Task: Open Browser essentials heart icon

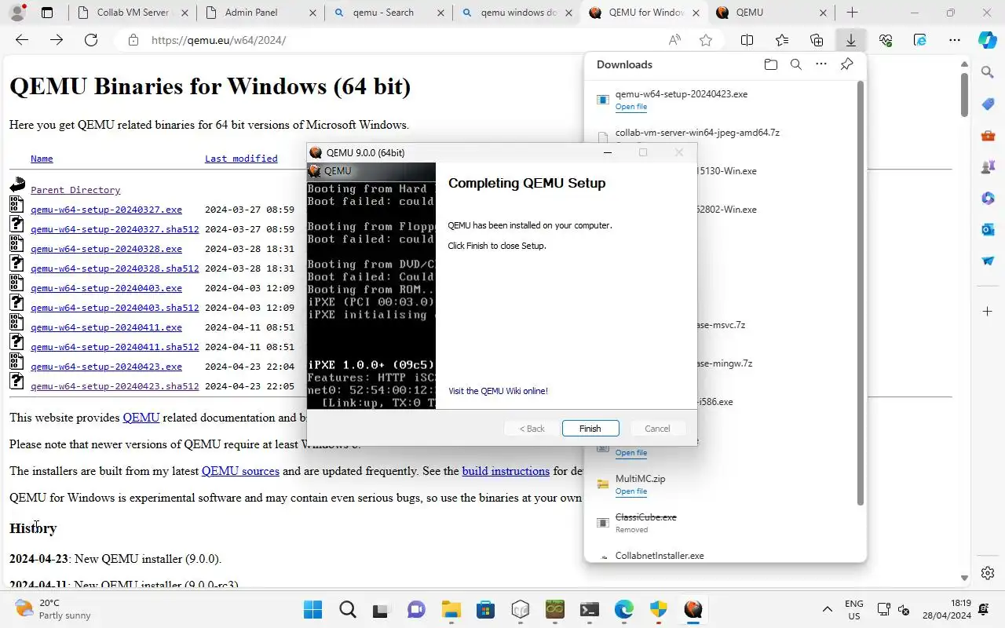Action: pos(886,40)
